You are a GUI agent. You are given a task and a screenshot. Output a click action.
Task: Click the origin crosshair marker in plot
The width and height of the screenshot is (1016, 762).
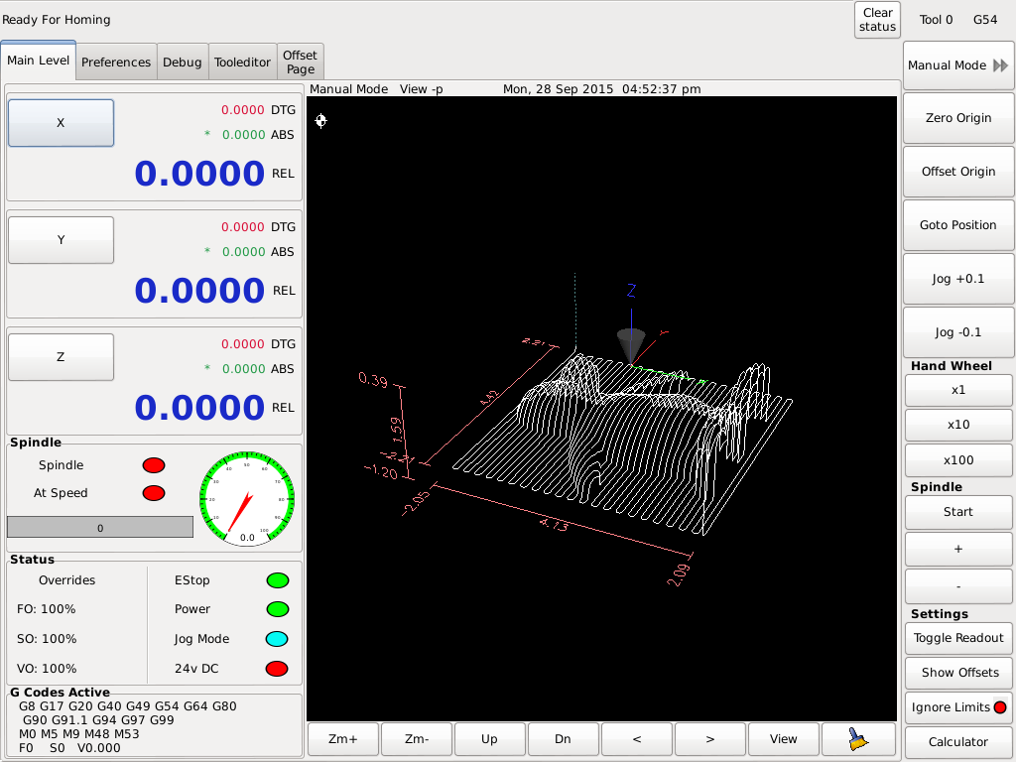tap(320, 120)
